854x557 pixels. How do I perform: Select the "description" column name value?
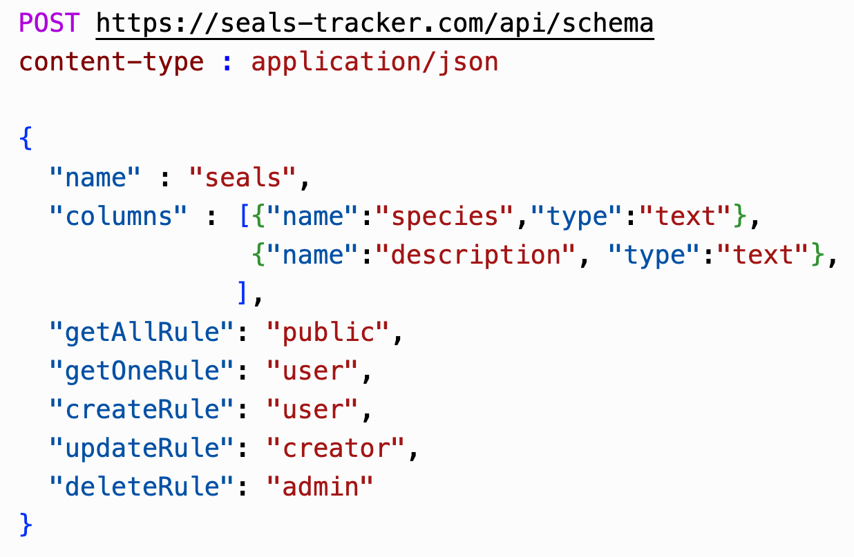475,255
